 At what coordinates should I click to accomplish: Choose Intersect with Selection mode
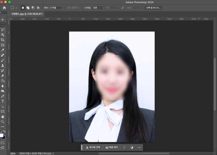[x=38, y=8]
